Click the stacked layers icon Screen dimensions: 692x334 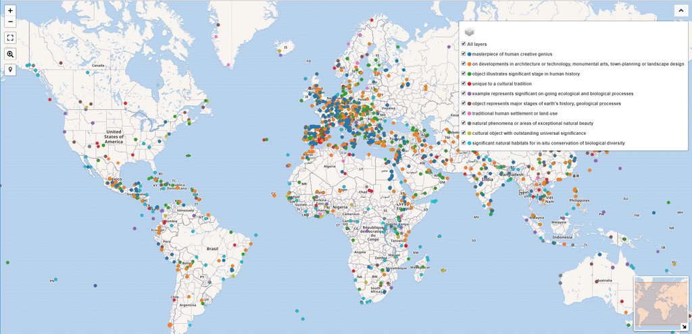tap(469, 32)
